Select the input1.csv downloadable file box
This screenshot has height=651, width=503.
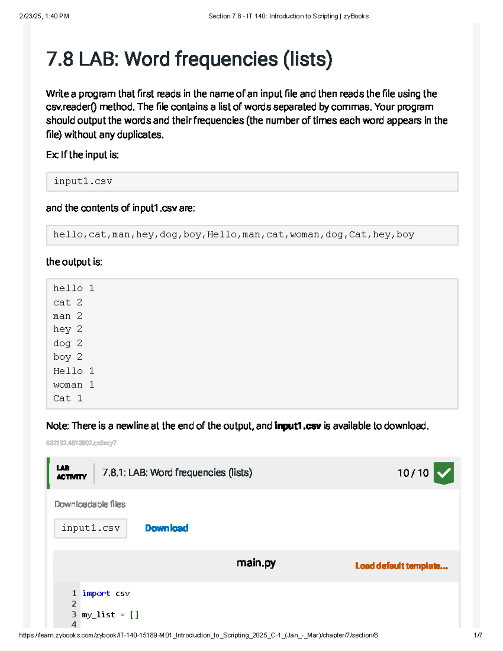tap(91, 528)
